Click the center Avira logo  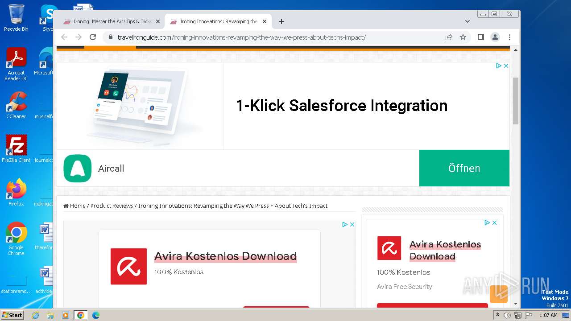129,266
